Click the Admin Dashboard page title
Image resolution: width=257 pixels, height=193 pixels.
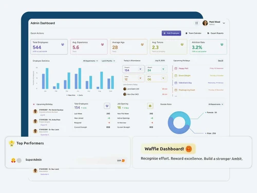[43, 23]
